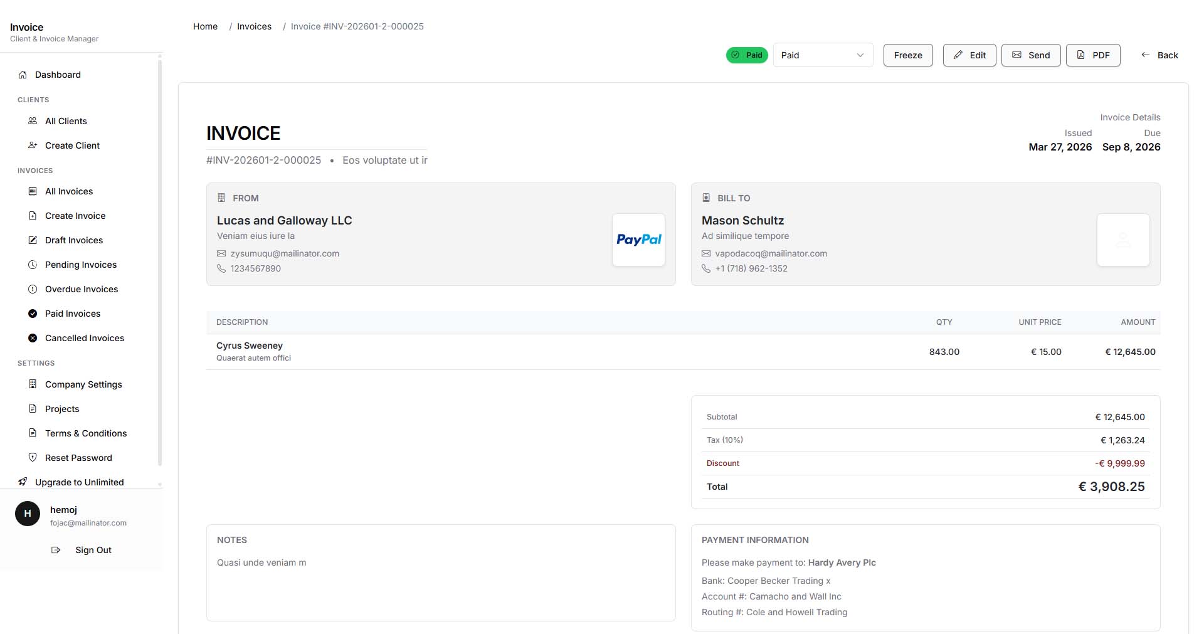Click the green Paid status badge
This screenshot has width=1204, height=634.
click(x=747, y=55)
